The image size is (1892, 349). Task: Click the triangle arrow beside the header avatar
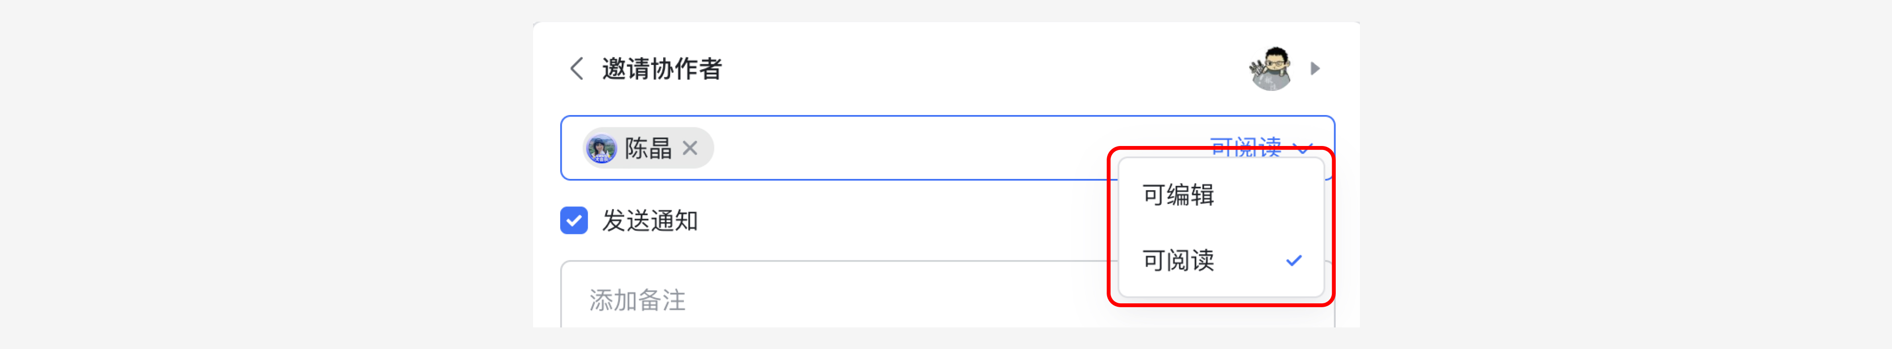1315,68
